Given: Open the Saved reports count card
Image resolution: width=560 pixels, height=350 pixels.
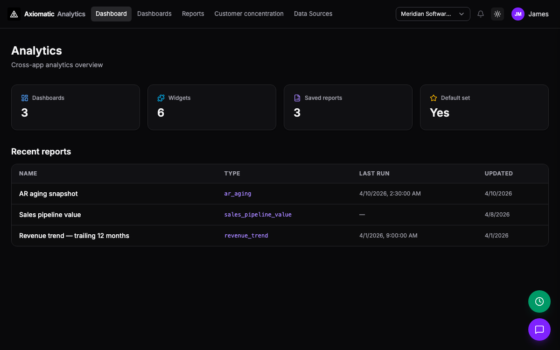Looking at the screenshot, I should (x=348, y=107).
